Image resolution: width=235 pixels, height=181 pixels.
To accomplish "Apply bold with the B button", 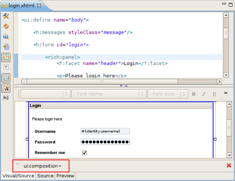I will point(193,94).
